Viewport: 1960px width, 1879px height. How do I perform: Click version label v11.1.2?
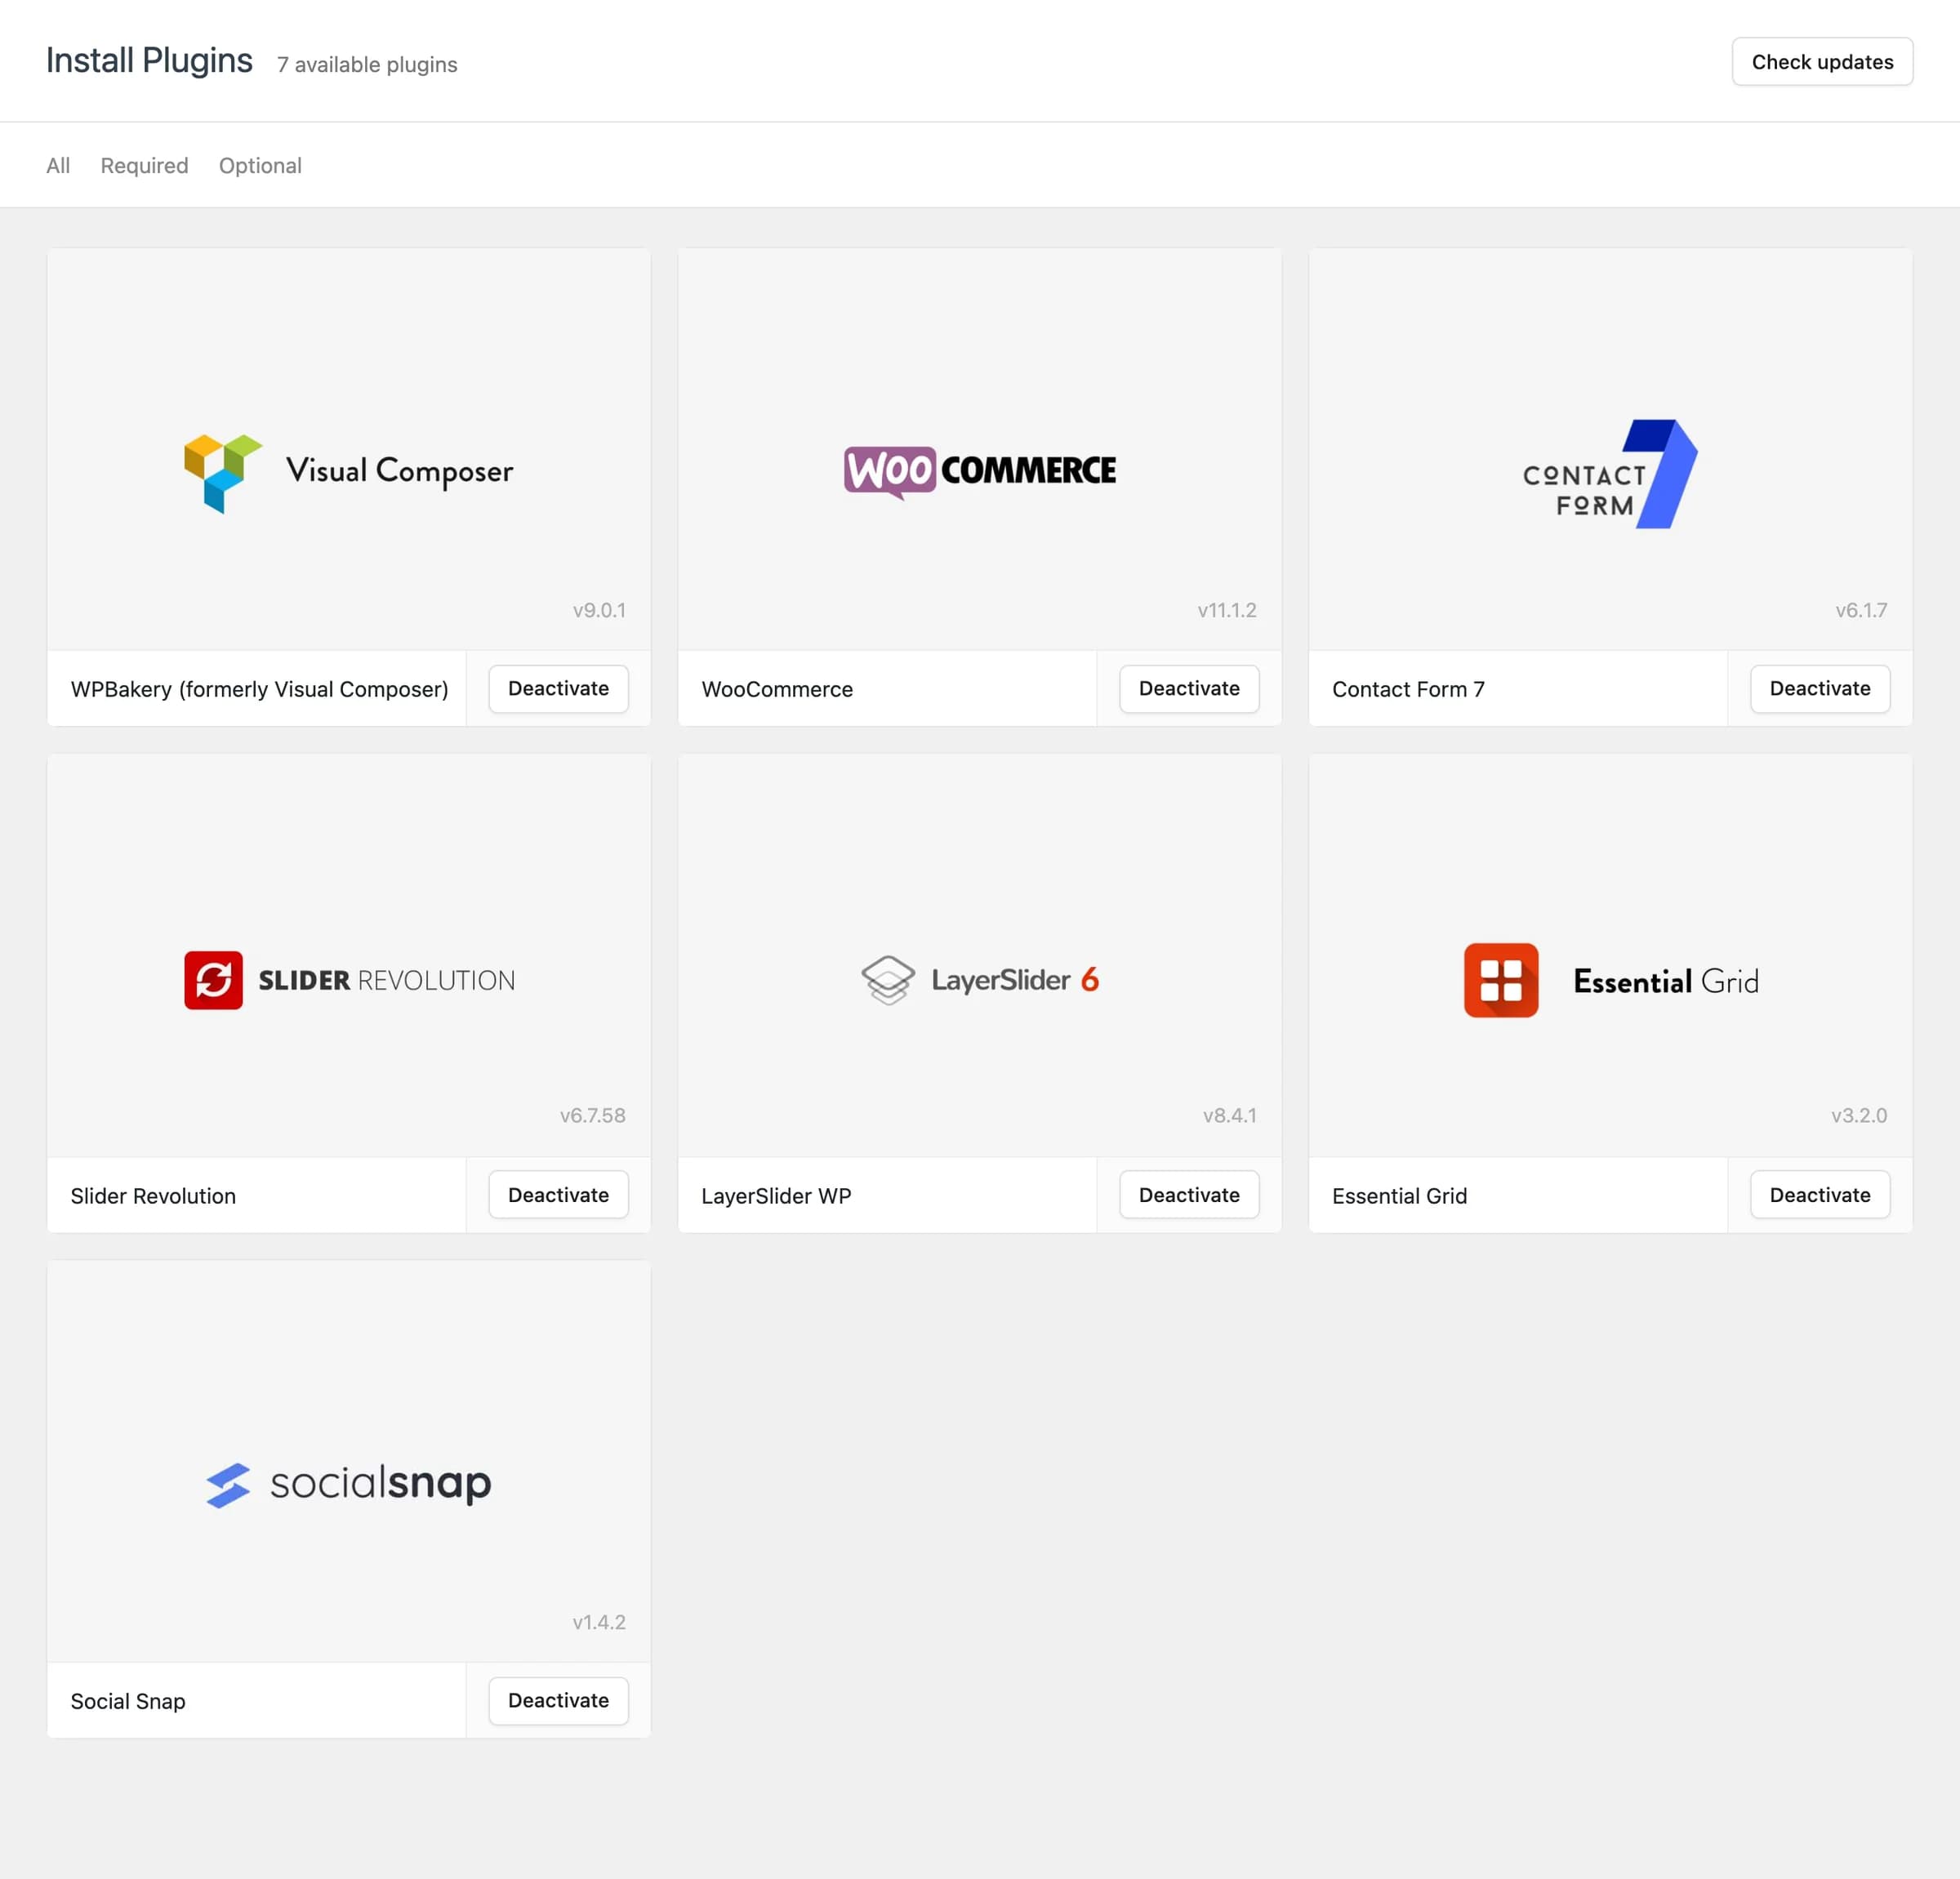[x=1227, y=610]
